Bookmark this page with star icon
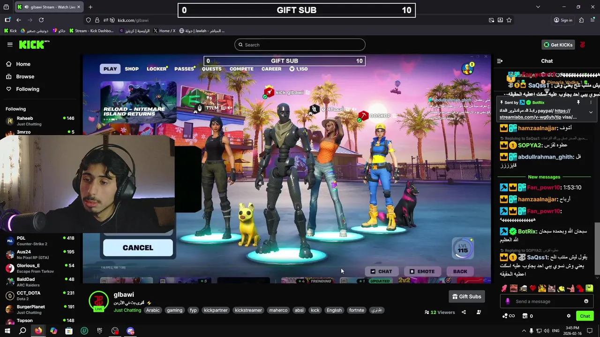 coord(509,20)
